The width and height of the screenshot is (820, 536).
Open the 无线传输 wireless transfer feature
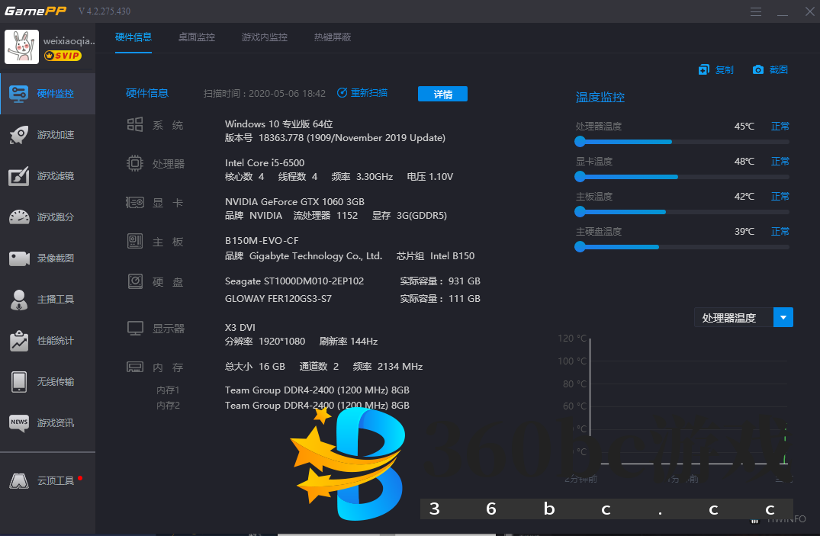(x=47, y=382)
